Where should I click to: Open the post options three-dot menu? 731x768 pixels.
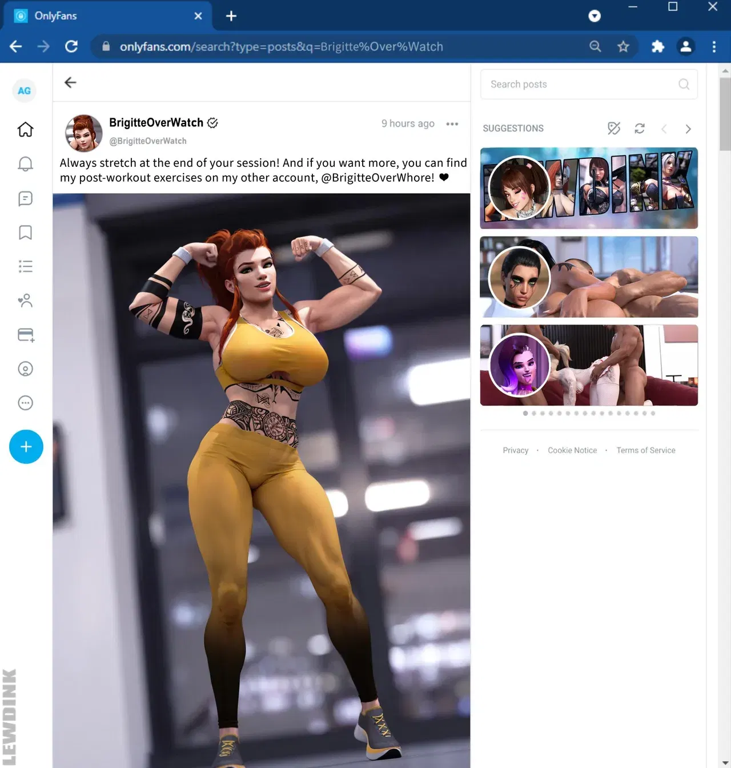452,123
